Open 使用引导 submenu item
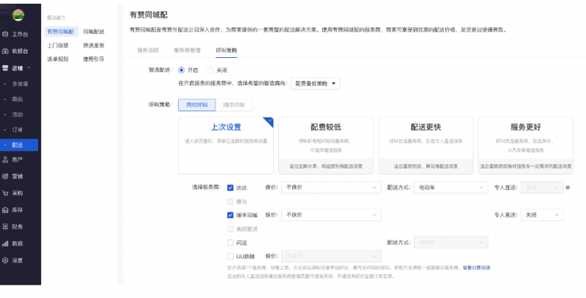The height and width of the screenshot is (298, 586). [x=94, y=59]
